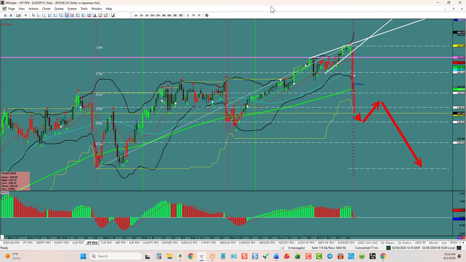Select the horizontal line drawing tool

tap(39, 15)
